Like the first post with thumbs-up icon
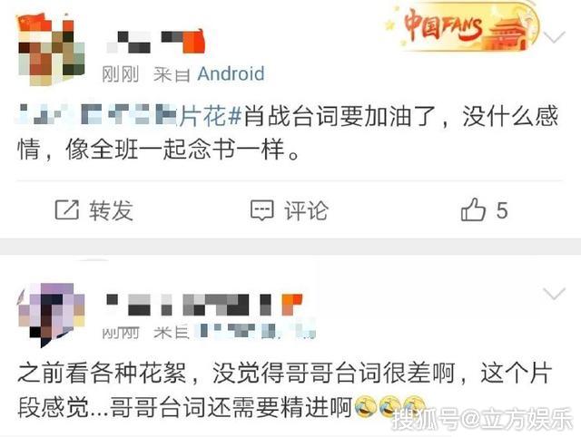The width and height of the screenshot is (581, 437). coord(473,209)
